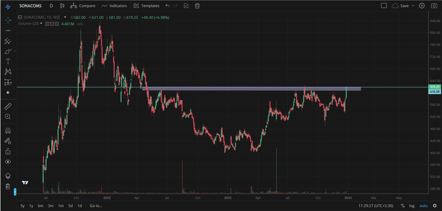Open Volume indicator settings gear
The width and height of the screenshot is (442, 211).
click(x=52, y=24)
